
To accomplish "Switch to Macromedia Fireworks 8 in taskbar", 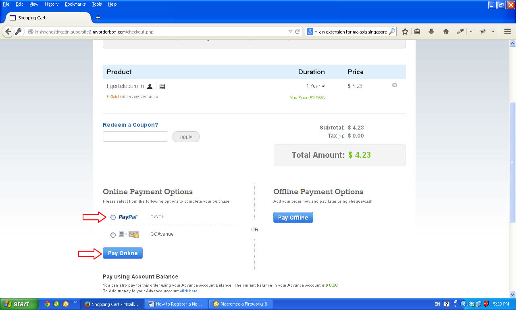I will click(x=240, y=304).
